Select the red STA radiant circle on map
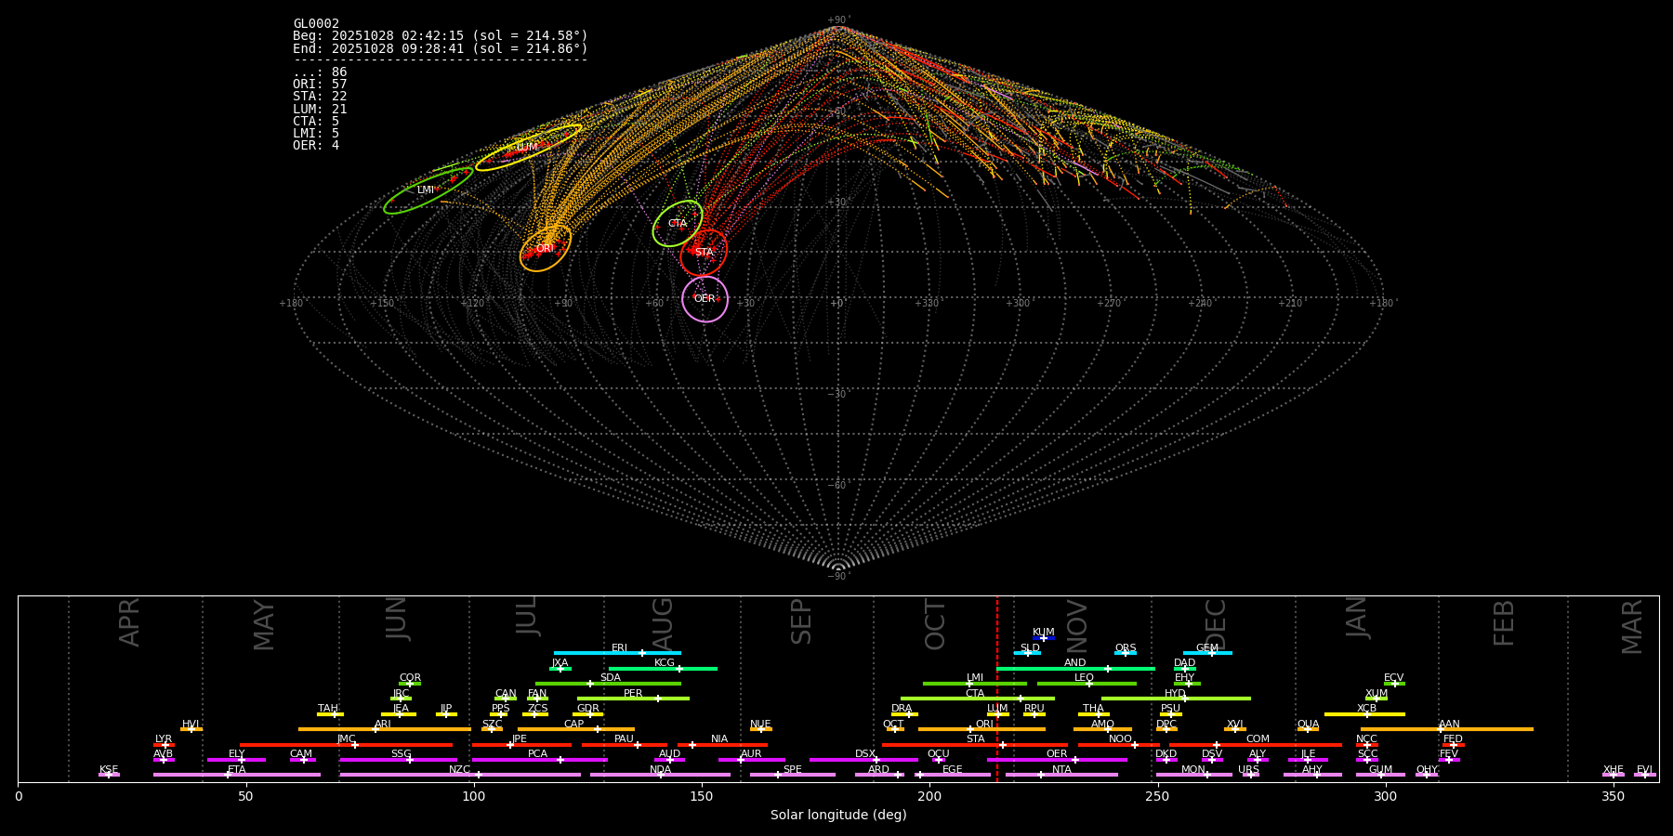The height and width of the screenshot is (836, 1673). point(704,253)
